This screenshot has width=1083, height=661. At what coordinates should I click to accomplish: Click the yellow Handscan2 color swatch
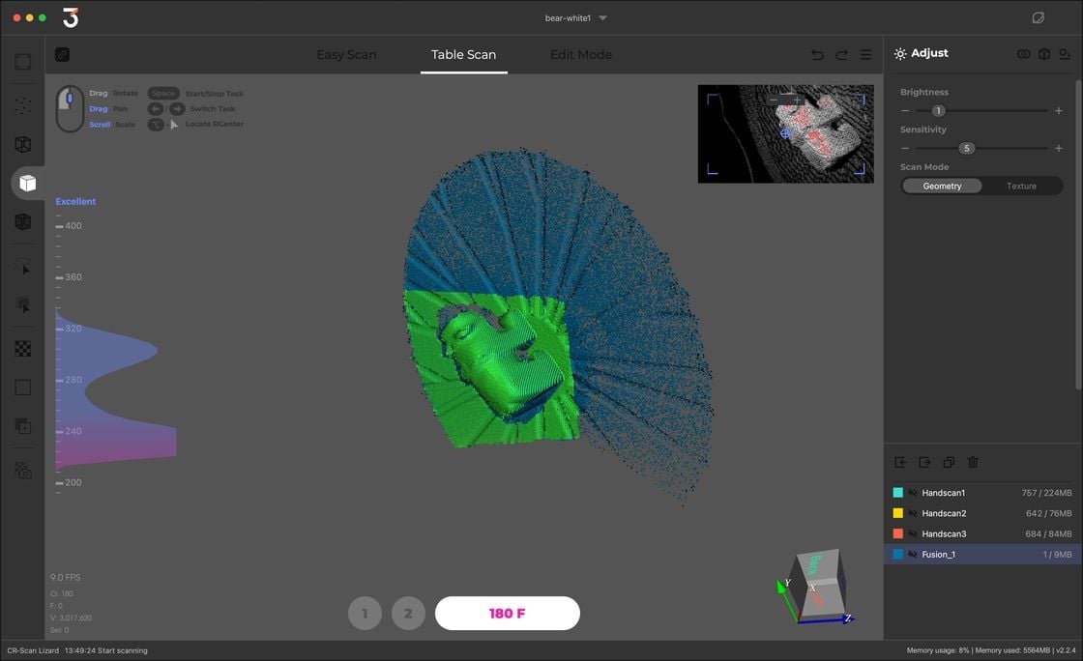[x=898, y=514]
